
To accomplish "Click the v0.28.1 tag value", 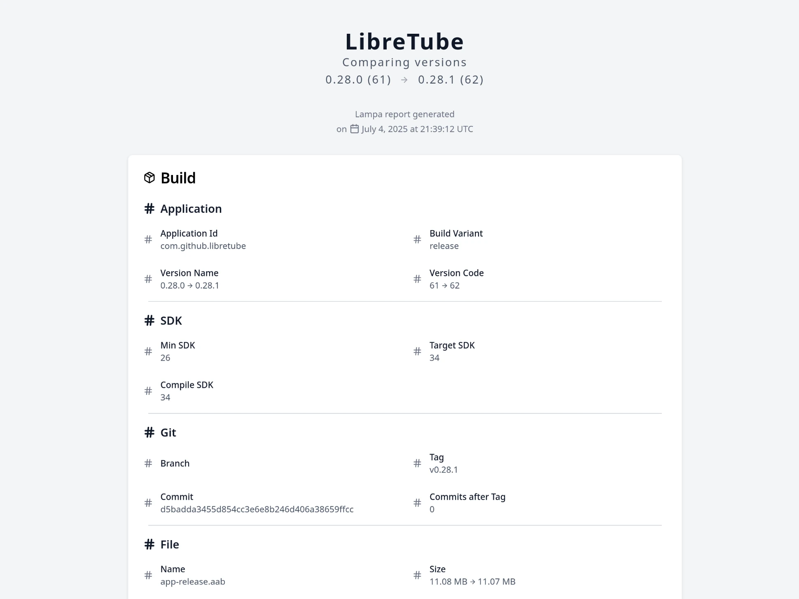I will coord(444,470).
